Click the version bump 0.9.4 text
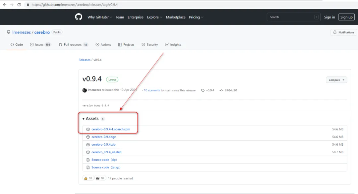Viewport: 358px width, 194px height. [96, 106]
